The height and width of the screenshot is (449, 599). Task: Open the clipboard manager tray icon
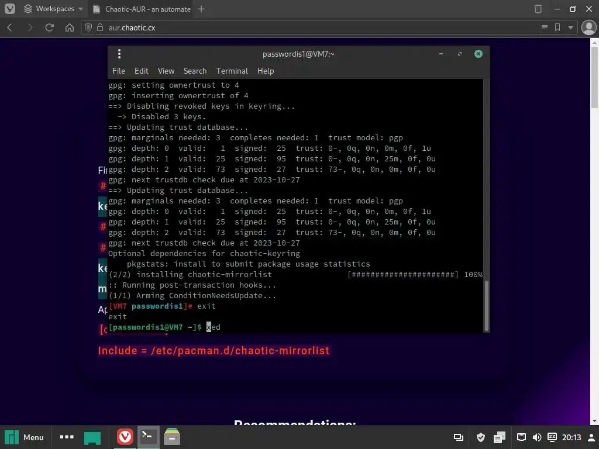tap(500, 437)
